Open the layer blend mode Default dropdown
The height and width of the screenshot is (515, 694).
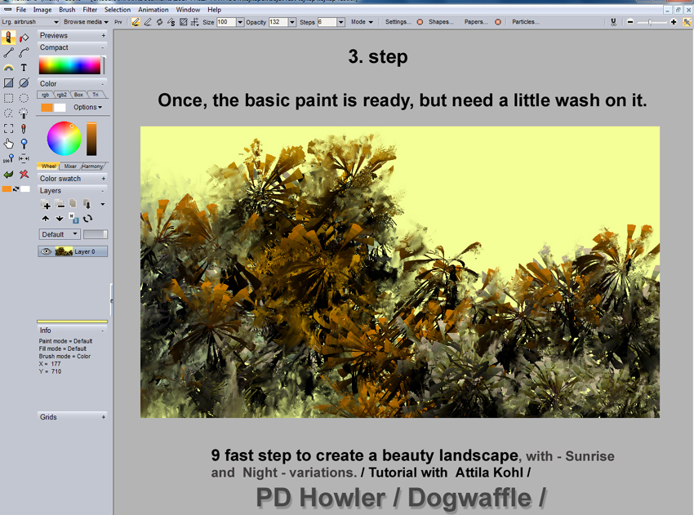(x=60, y=234)
